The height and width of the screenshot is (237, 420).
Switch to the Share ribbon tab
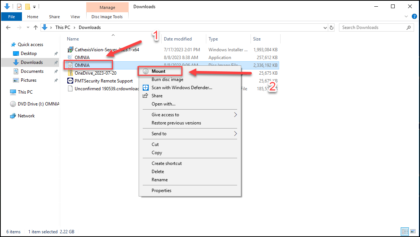[54, 17]
